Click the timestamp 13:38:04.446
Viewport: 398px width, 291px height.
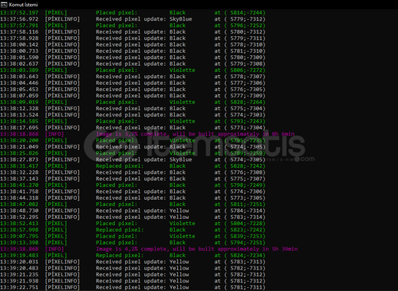pos(19,83)
